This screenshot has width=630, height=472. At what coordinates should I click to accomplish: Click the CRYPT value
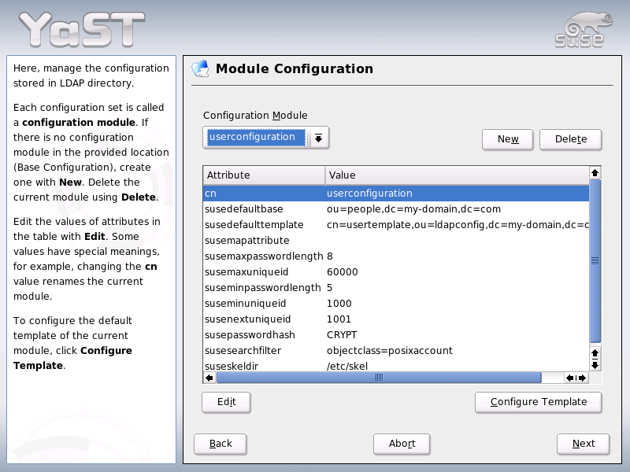[x=342, y=335]
